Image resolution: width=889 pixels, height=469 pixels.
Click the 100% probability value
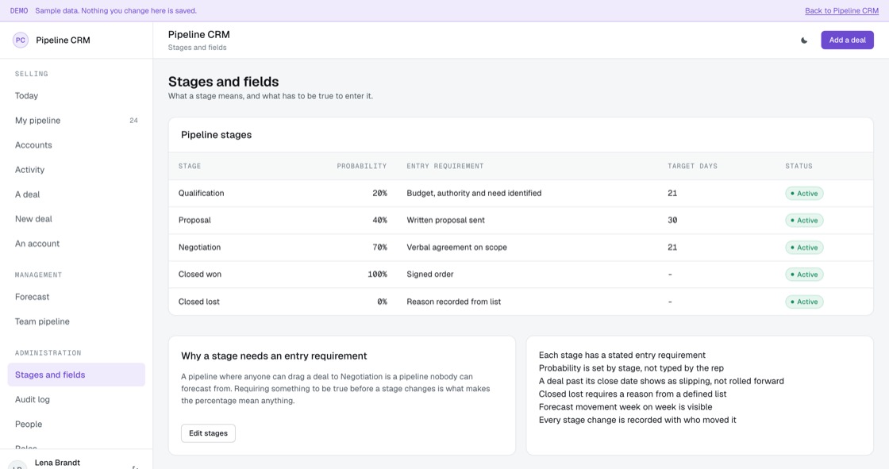tap(378, 275)
